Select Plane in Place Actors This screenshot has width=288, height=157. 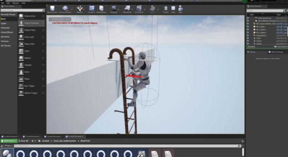[31, 79]
